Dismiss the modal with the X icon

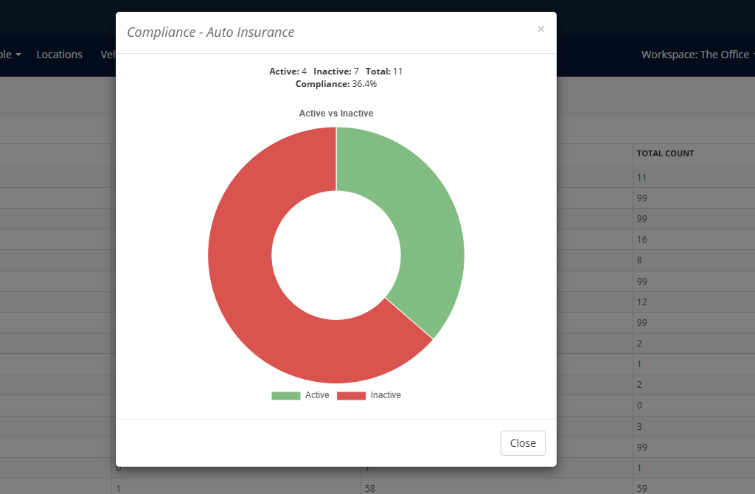pyautogui.click(x=540, y=29)
